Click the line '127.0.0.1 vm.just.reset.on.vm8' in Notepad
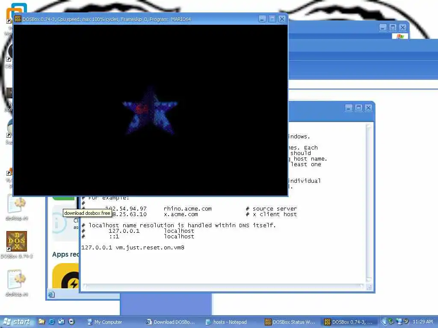 pyautogui.click(x=133, y=248)
